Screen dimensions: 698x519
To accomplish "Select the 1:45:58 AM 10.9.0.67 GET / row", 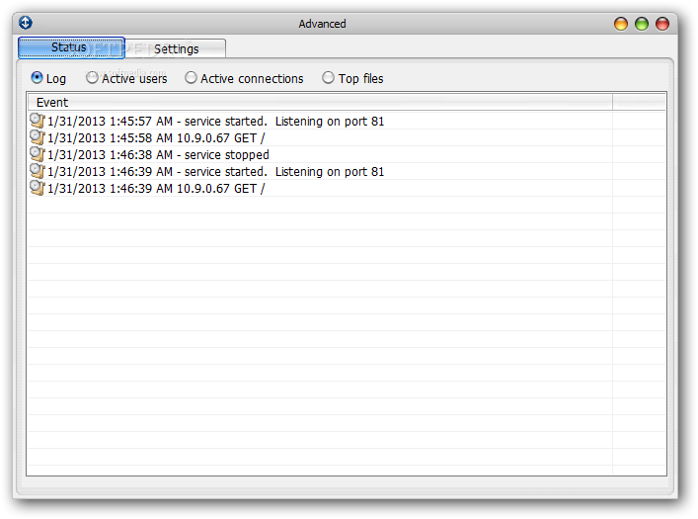I will point(320,137).
